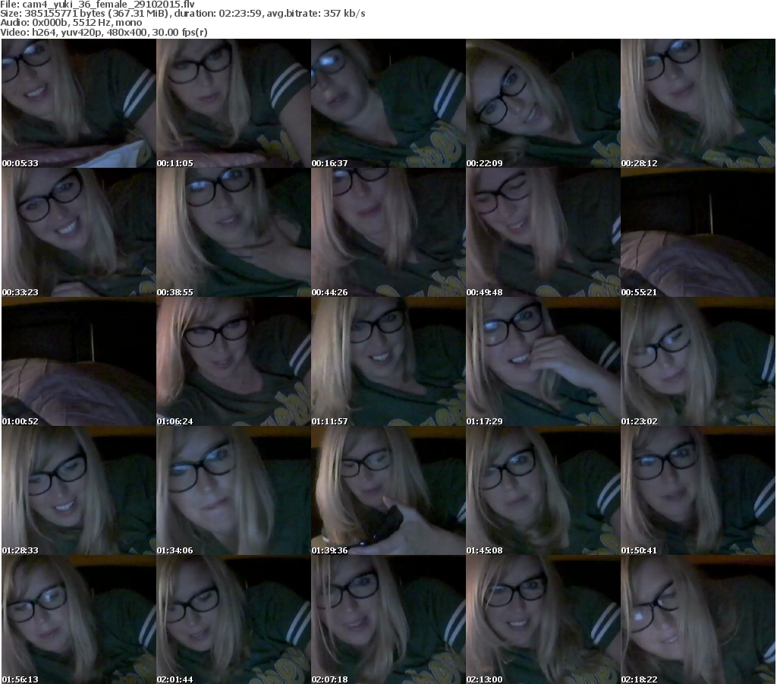Viewport: 777px width, 684px height.
Task: Choose the 01:28:33 video frame
Action: coord(79,490)
